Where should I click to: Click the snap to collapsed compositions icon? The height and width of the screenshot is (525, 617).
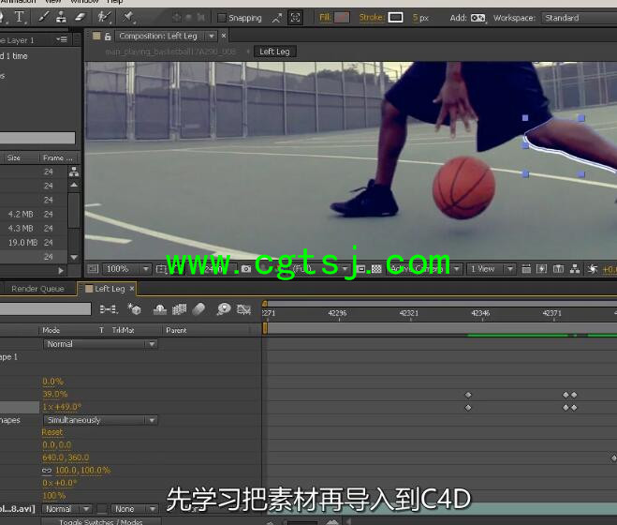coord(277,18)
